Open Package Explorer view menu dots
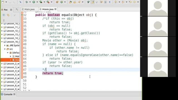Screen dimensions: 178x100 coord(4,20)
